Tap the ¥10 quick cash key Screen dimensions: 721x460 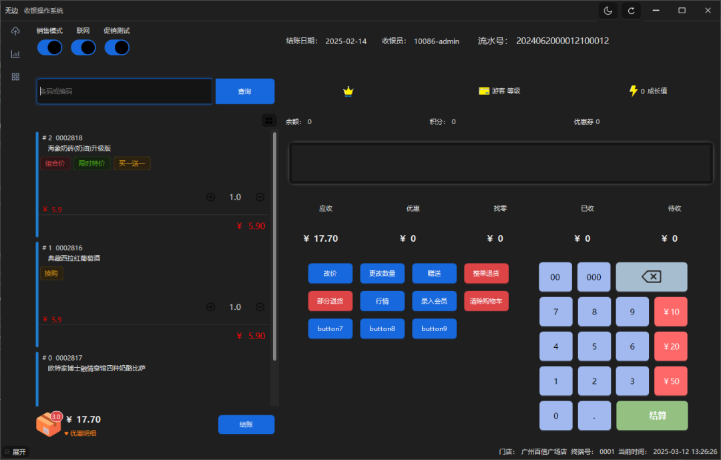[671, 312]
